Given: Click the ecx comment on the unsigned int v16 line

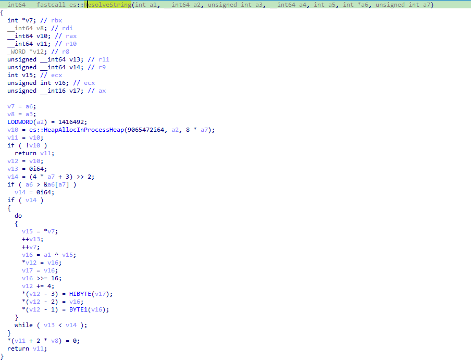Looking at the screenshot, I should [89, 83].
